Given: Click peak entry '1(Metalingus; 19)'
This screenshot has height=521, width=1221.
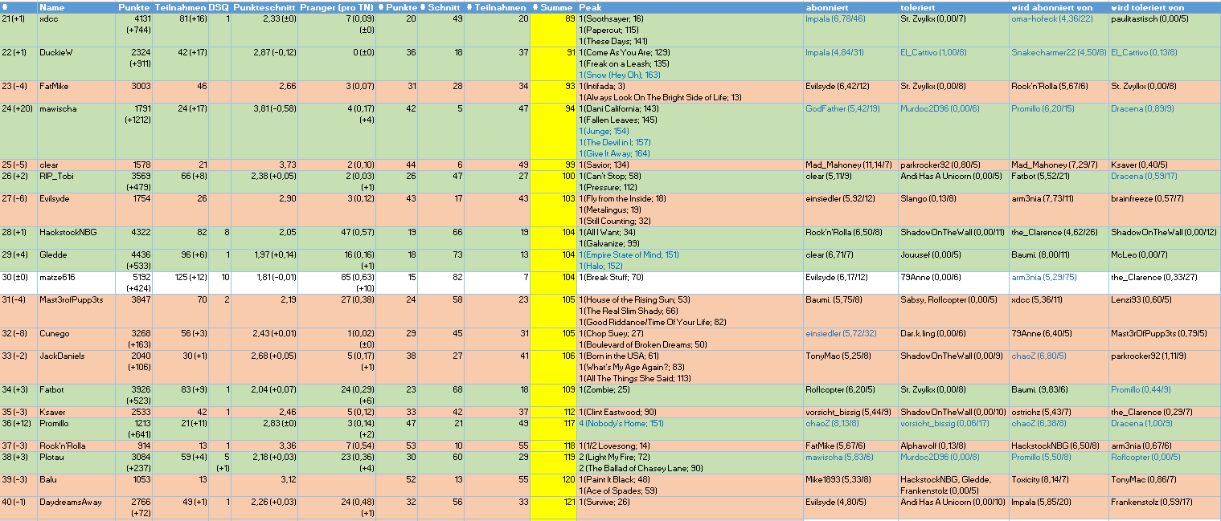Looking at the screenshot, I should pos(609,210).
